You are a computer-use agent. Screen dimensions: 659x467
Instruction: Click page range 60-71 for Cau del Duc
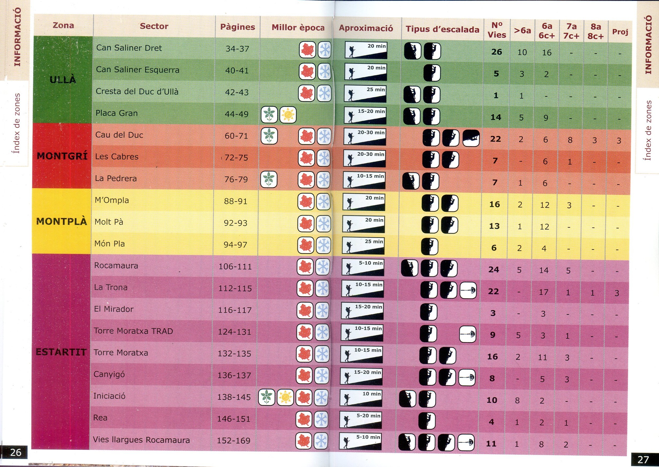coord(236,136)
